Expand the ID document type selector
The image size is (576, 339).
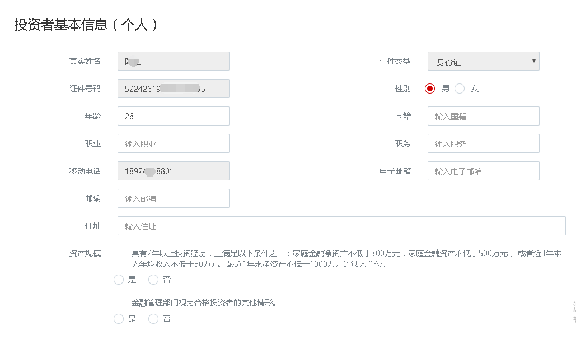[483, 61]
